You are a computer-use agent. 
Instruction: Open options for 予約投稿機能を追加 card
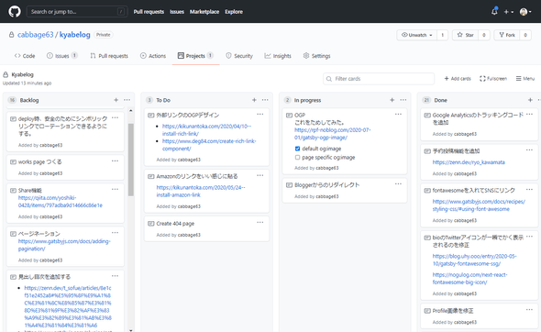529,150
